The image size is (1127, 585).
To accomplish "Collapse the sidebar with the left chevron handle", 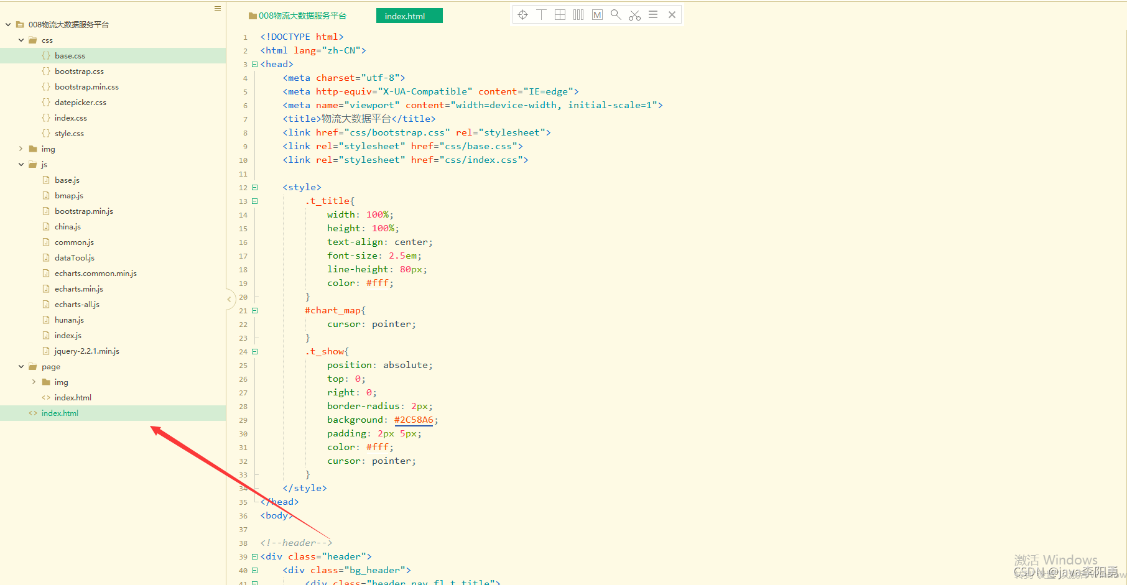I will coord(229,299).
